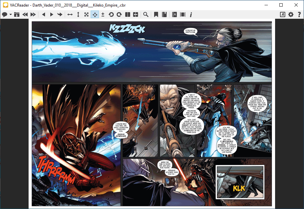Viewport: 304px width, 209px height.
Task: Open the shortcuts icon with boxed A
Action: [283, 14]
